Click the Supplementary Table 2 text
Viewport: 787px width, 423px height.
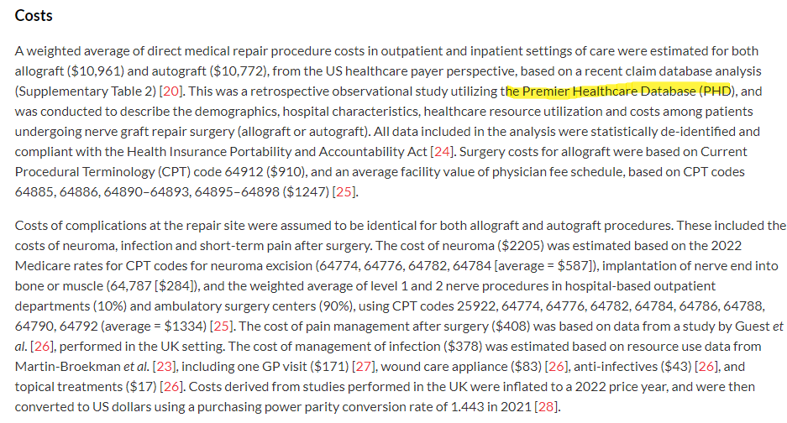point(86,91)
